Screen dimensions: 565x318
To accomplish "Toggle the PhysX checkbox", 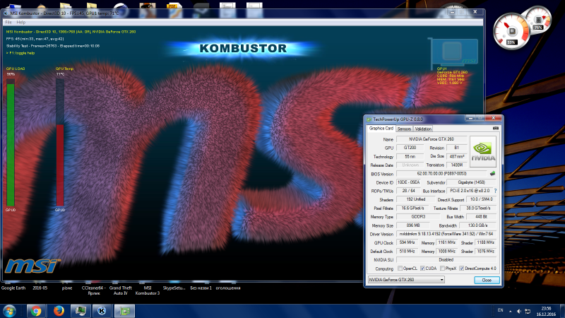I will [x=444, y=269].
